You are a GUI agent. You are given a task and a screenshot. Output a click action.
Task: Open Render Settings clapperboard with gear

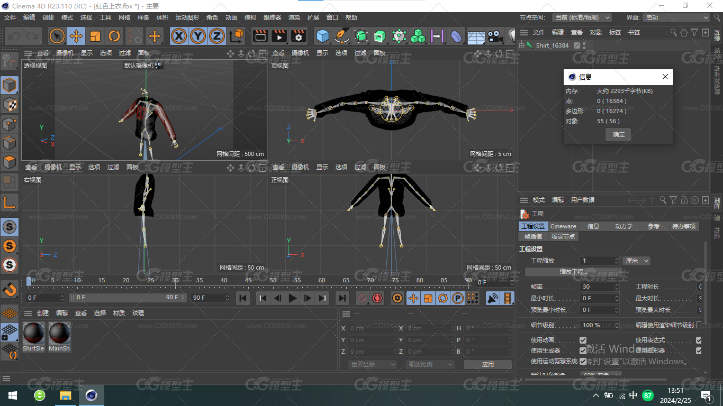299,36
